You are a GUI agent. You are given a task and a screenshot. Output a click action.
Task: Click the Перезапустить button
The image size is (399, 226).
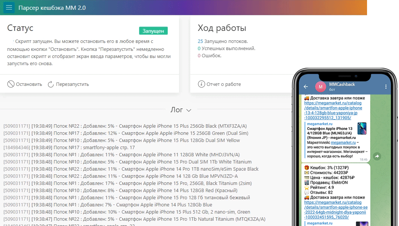pyautogui.click(x=68, y=84)
